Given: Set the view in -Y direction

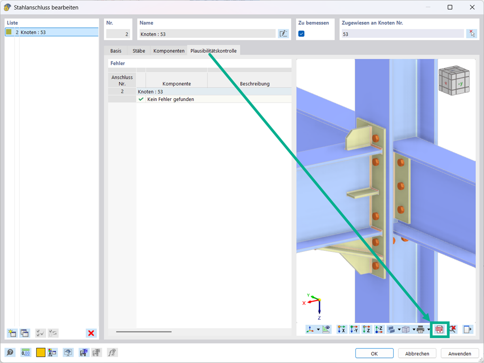Looking at the screenshot, I should pyautogui.click(x=354, y=329).
